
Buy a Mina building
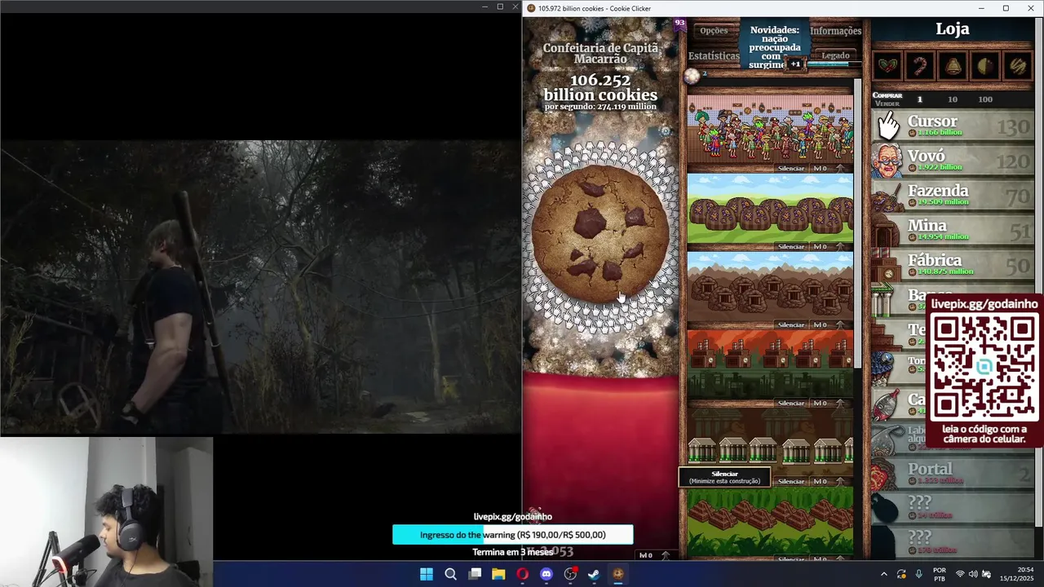(x=953, y=230)
